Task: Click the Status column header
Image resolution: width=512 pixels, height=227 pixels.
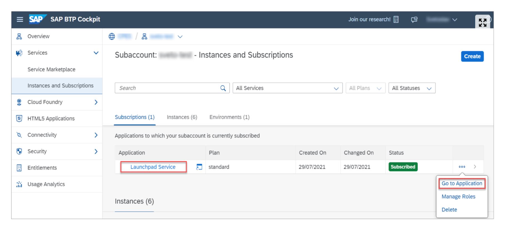Action: pos(396,153)
